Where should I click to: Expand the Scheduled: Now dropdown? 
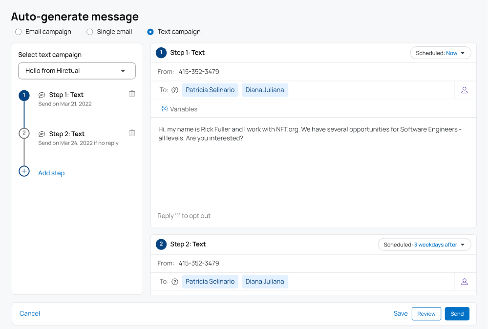click(440, 53)
